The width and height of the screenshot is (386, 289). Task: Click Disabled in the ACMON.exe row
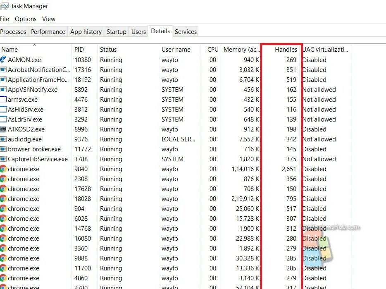click(315, 60)
